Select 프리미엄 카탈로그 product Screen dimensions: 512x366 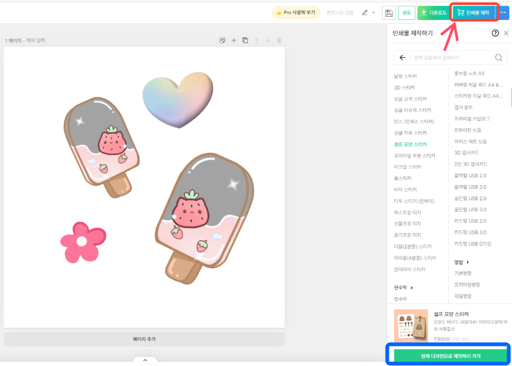click(x=472, y=119)
